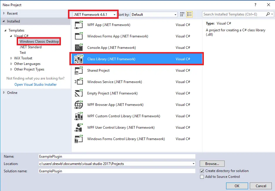Select Windows Forms Control Library name text

(126, 139)
